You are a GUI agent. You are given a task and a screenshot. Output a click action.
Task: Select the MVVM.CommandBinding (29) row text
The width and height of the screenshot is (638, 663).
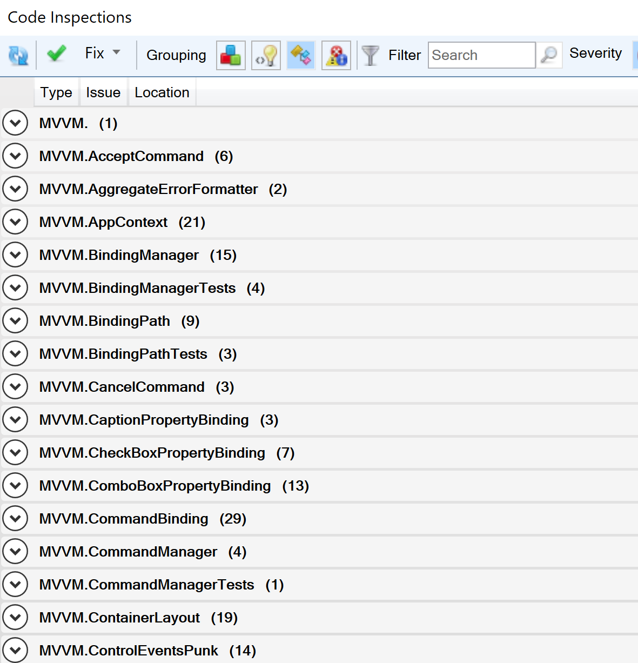(x=143, y=519)
